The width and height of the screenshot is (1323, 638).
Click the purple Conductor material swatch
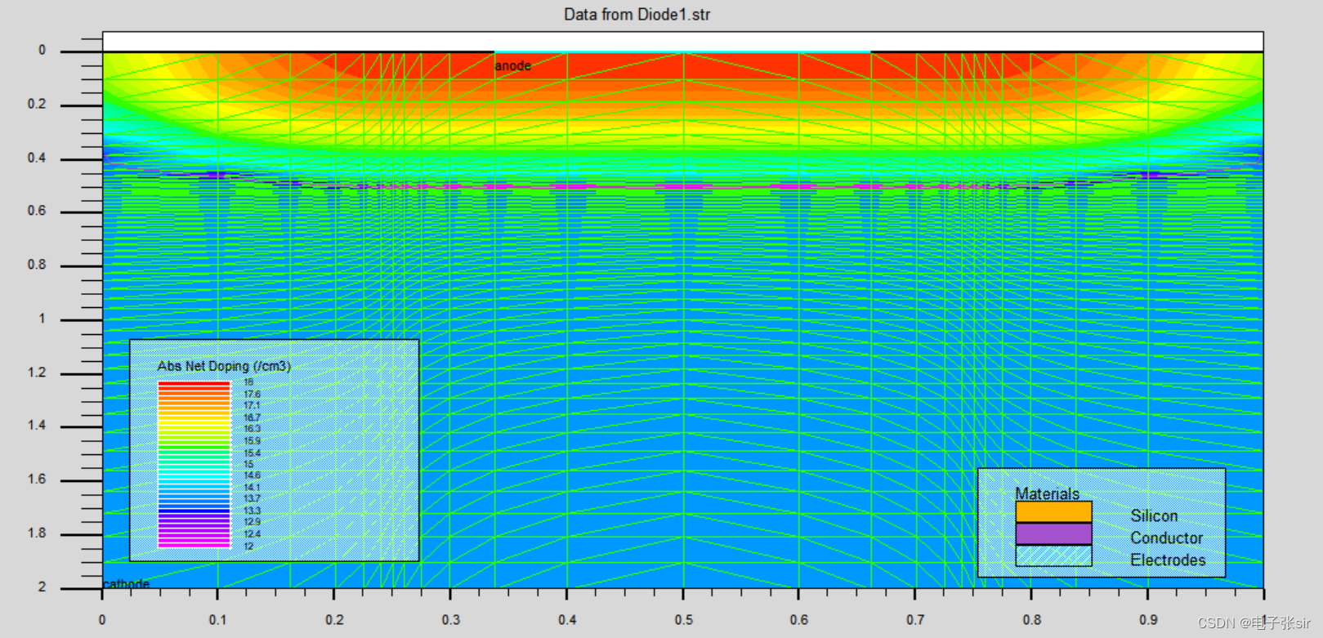pyautogui.click(x=1053, y=534)
